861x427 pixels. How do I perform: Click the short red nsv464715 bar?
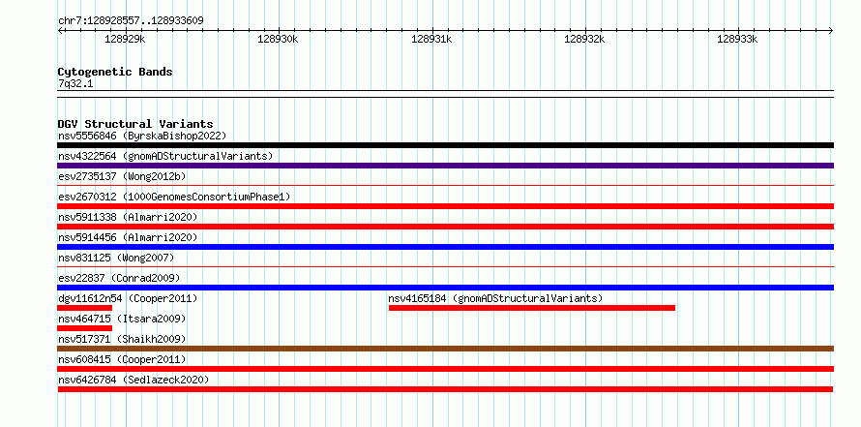[x=84, y=328]
